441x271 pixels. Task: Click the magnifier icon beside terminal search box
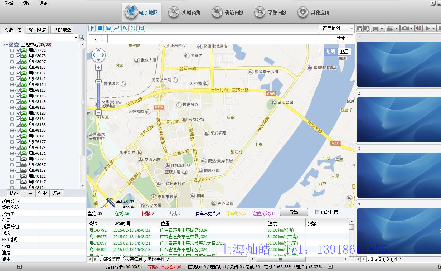coord(82,37)
